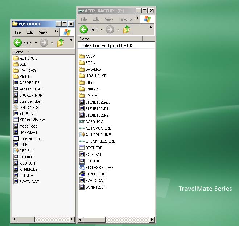The width and height of the screenshot is (239, 226).
Task: Click Back button in ACER_BACKUP1 window
Action: click(x=89, y=29)
